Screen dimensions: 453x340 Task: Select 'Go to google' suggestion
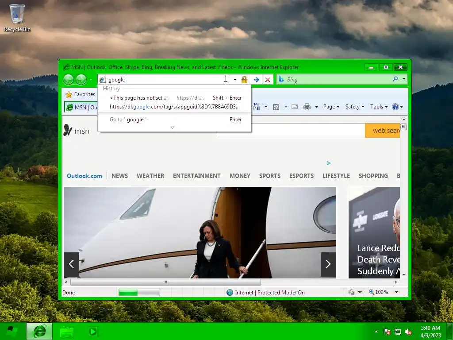pyautogui.click(x=174, y=120)
